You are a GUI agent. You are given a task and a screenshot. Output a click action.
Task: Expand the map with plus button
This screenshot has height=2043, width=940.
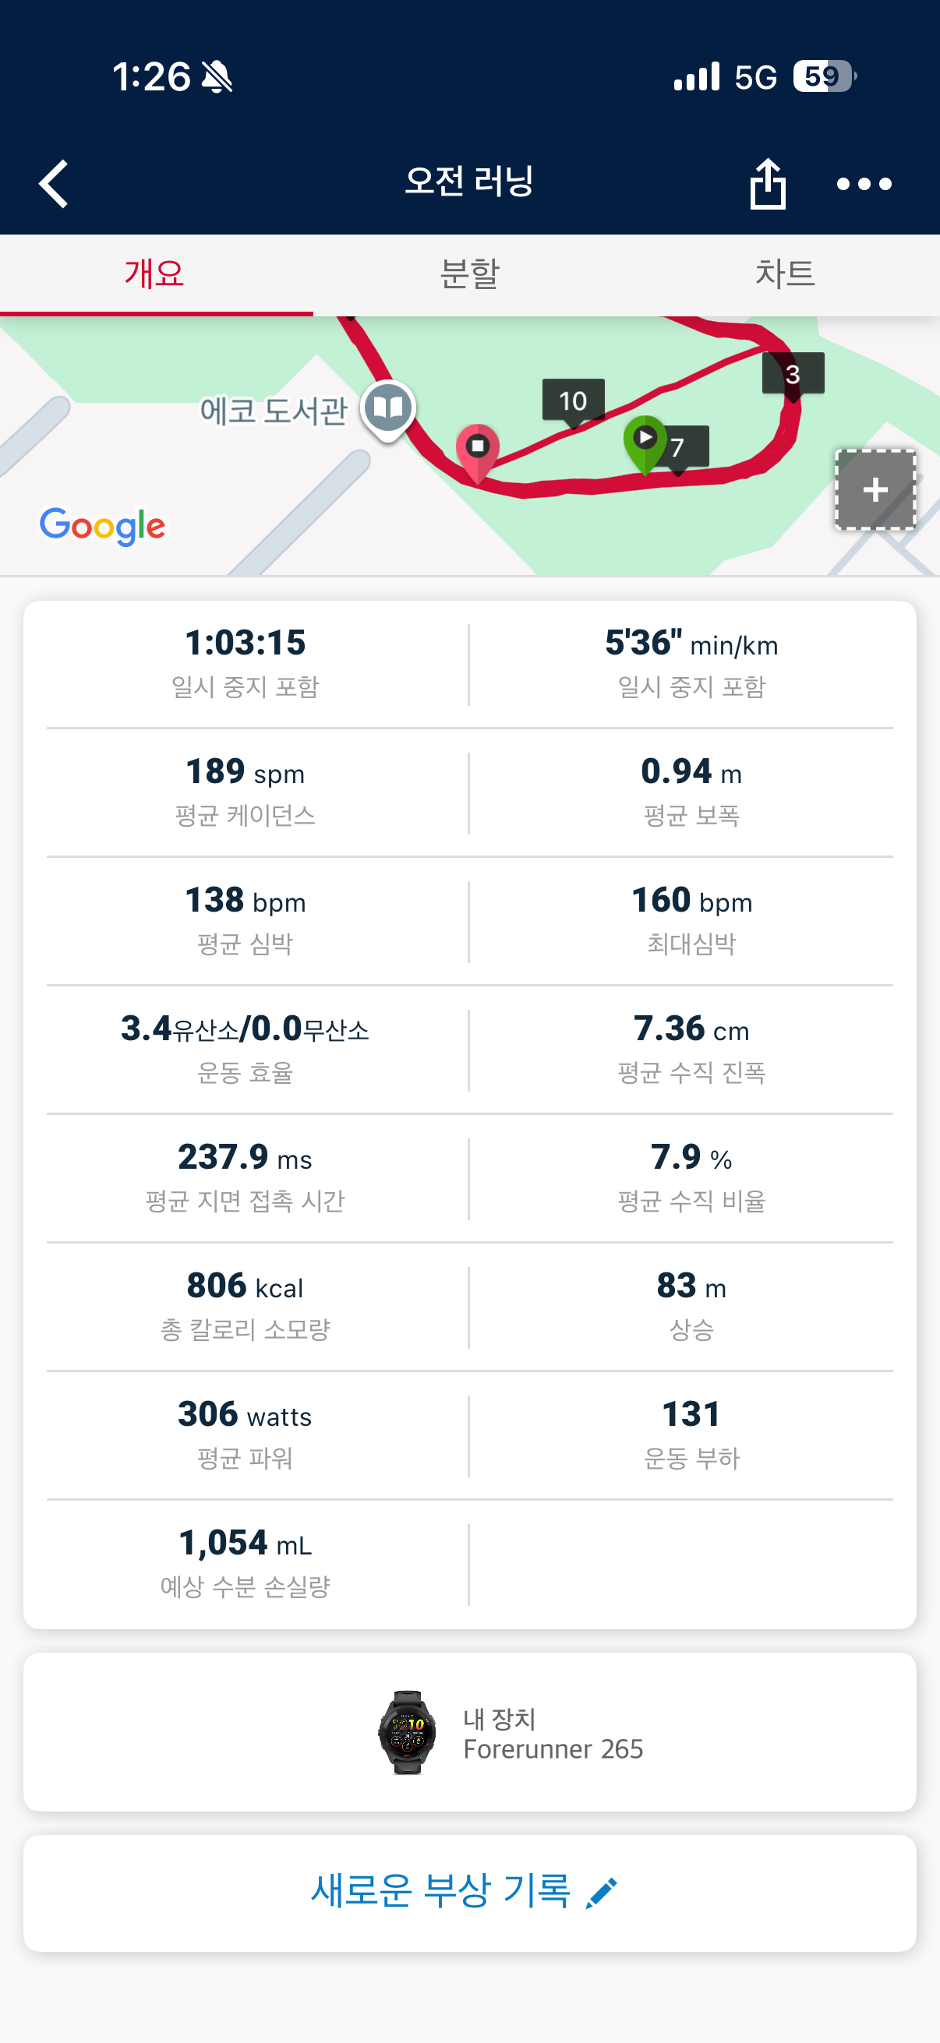pyautogui.click(x=875, y=489)
